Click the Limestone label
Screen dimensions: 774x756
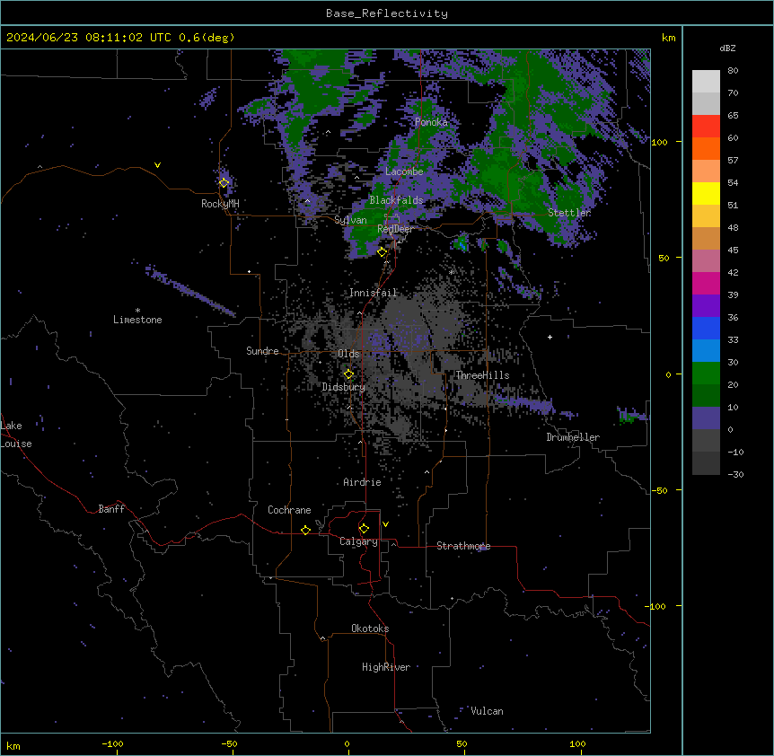[137, 320]
